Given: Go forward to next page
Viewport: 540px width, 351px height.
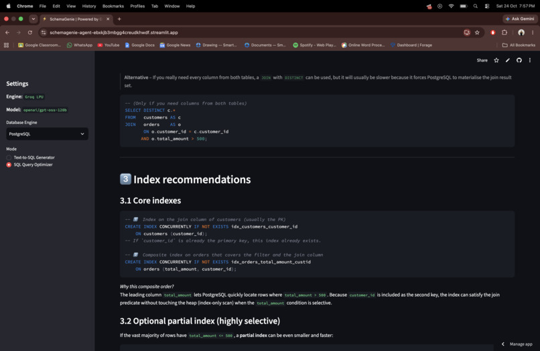Looking at the screenshot, I should pos(19,32).
